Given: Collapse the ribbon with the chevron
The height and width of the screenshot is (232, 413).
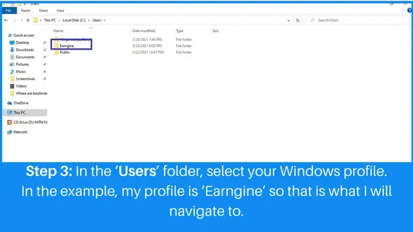Looking at the screenshot, I should [x=403, y=10].
